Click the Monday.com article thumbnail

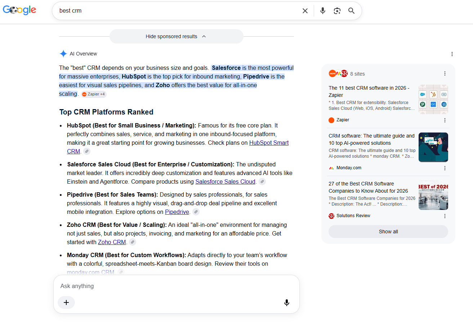(433, 147)
